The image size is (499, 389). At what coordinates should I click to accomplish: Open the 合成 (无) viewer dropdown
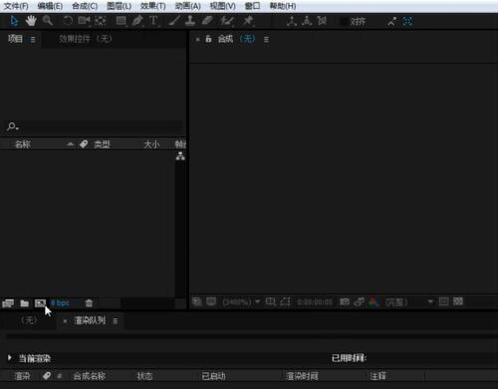[247, 39]
